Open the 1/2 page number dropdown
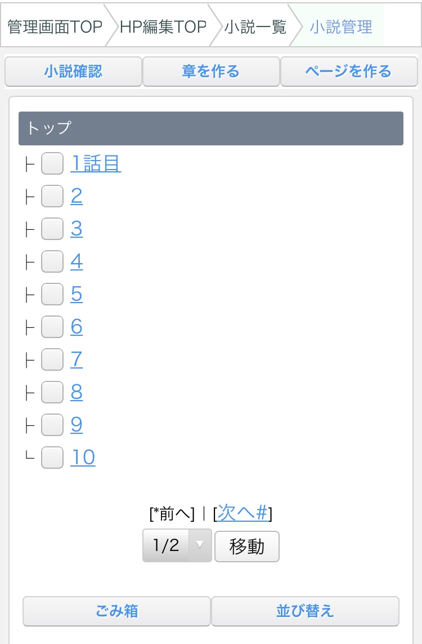Screen dimensions: 422x644 point(177,545)
